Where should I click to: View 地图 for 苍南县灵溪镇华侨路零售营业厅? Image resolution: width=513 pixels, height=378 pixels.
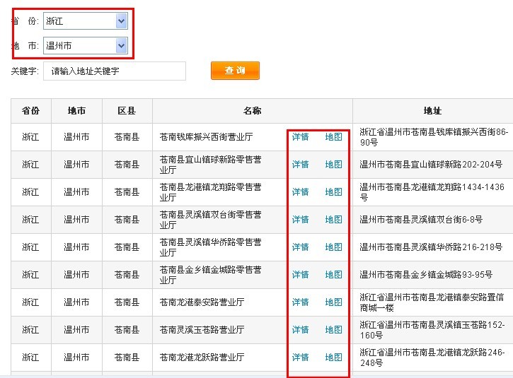tap(333, 247)
